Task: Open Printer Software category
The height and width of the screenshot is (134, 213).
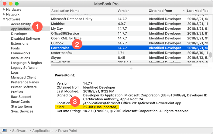Action: click(24, 87)
